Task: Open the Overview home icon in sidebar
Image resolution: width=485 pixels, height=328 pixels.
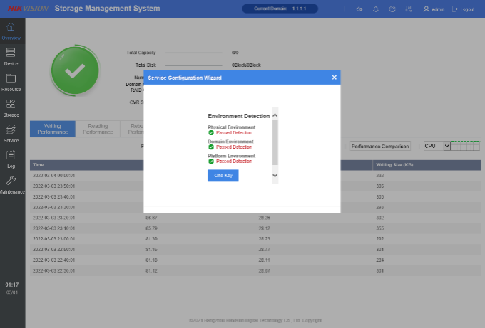Action: [11, 30]
